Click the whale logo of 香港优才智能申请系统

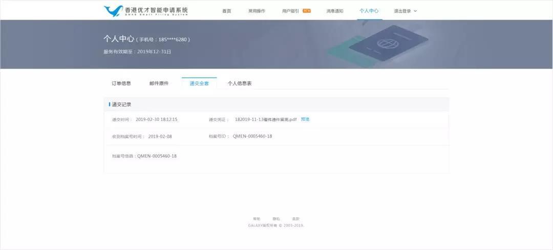point(113,11)
